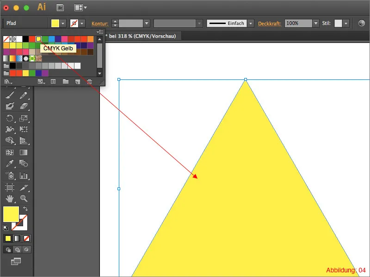Select the Slice tool
Viewport: 370px width, 277px height.
point(24,187)
